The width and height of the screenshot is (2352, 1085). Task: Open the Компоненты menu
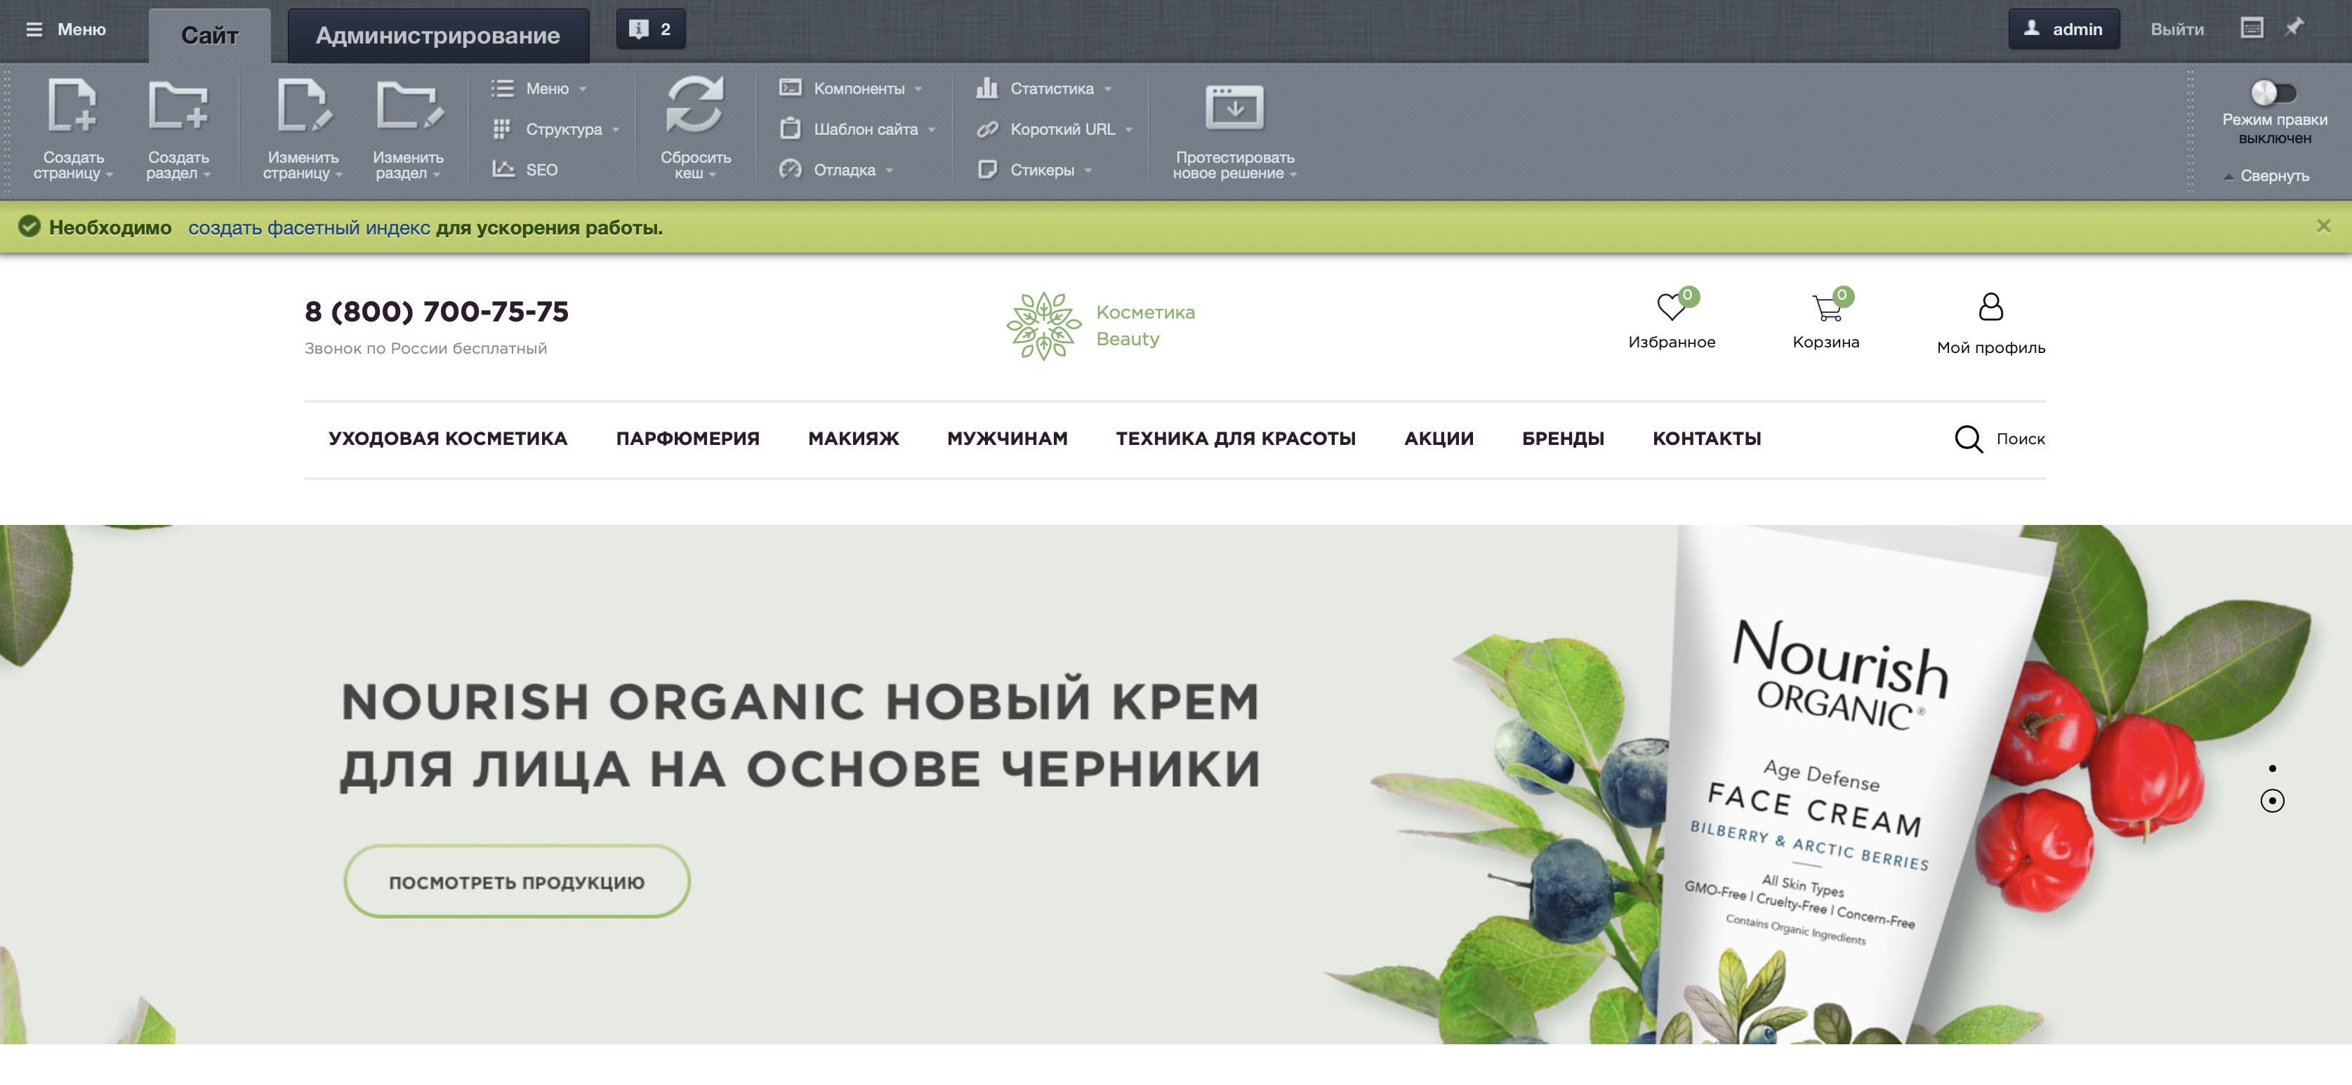(851, 88)
